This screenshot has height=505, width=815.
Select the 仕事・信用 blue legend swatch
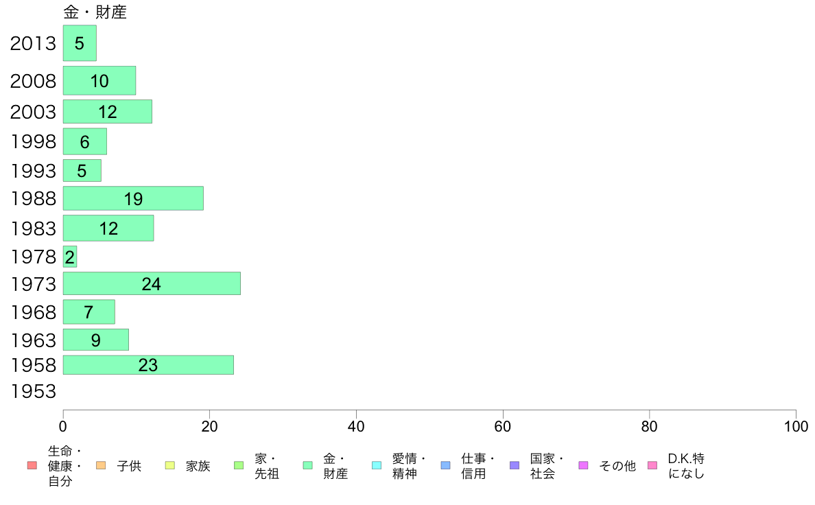pos(445,465)
